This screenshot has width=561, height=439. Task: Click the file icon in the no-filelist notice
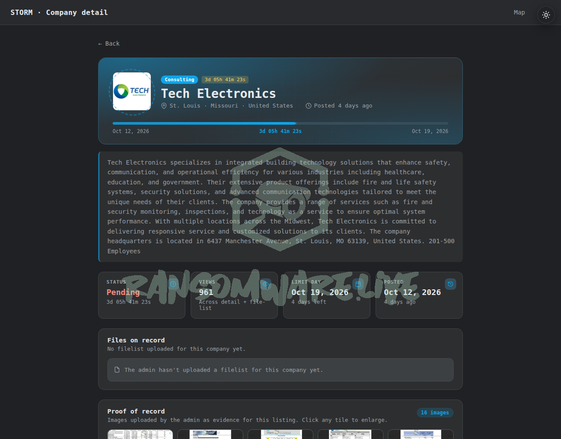[x=117, y=370]
